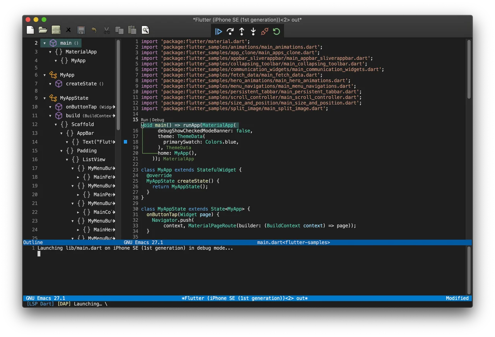The width and height of the screenshot is (495, 337).
Task: Collapse the ListView outline node
Action: point(67,160)
